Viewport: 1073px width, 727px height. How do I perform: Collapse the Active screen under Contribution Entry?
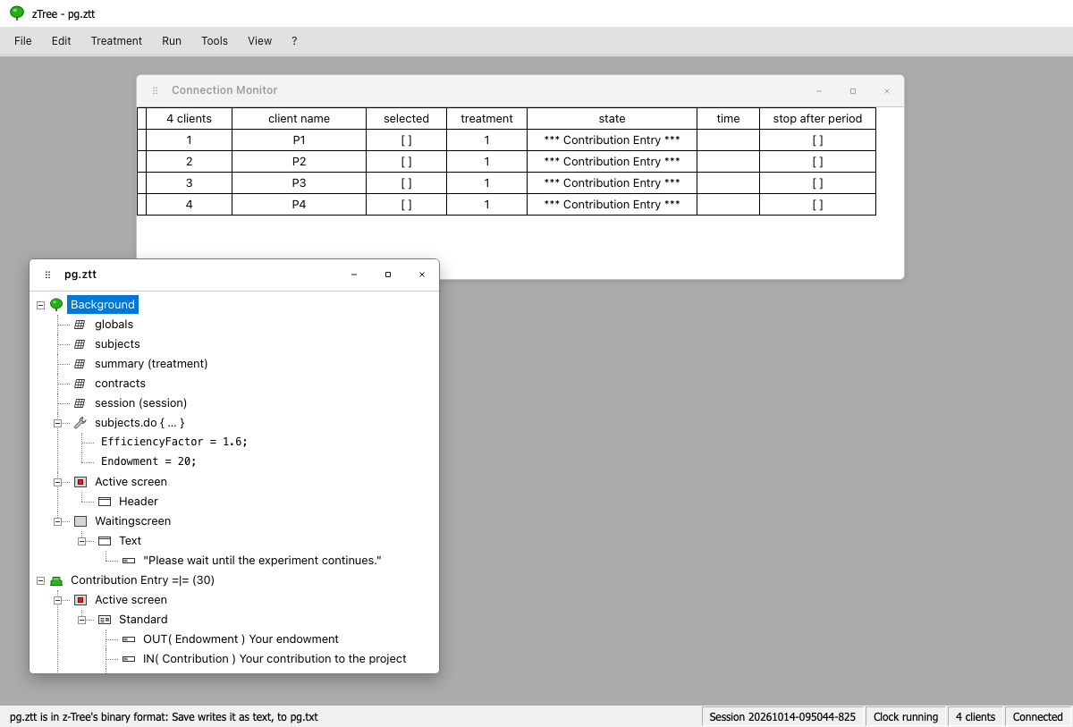click(x=57, y=600)
